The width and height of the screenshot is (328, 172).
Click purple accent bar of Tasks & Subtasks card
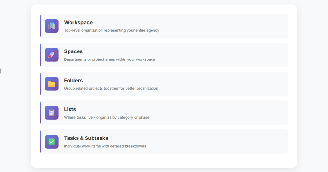(41, 142)
